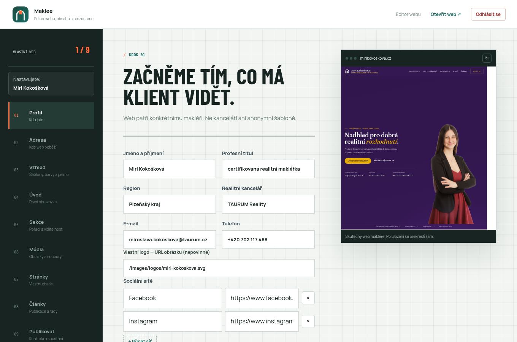This screenshot has width=517, height=342.
Task: Click the Instagram network name field
Action: [x=173, y=321]
